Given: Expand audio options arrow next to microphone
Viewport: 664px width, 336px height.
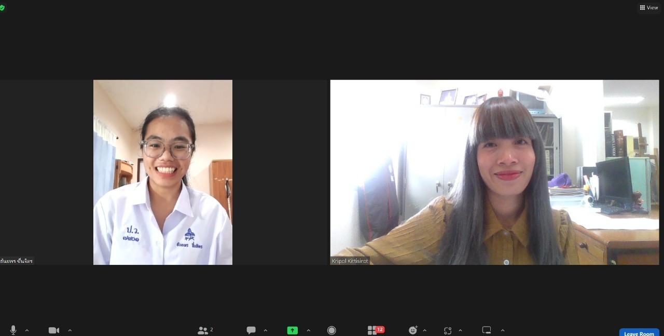Looking at the screenshot, I should 27,330.
